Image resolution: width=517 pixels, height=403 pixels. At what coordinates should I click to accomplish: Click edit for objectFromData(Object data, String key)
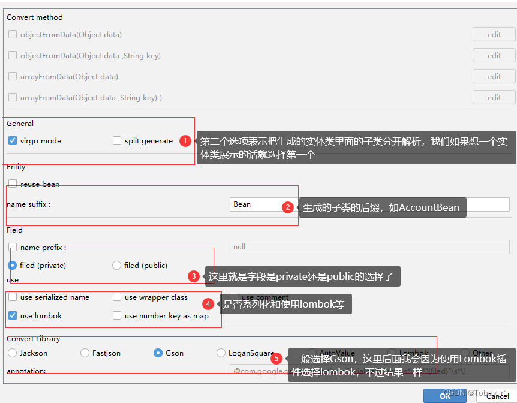coord(494,55)
